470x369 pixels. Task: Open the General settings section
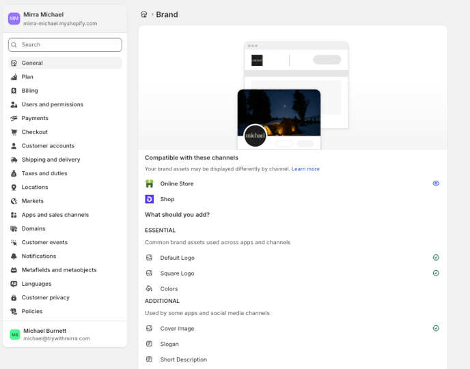[65, 63]
